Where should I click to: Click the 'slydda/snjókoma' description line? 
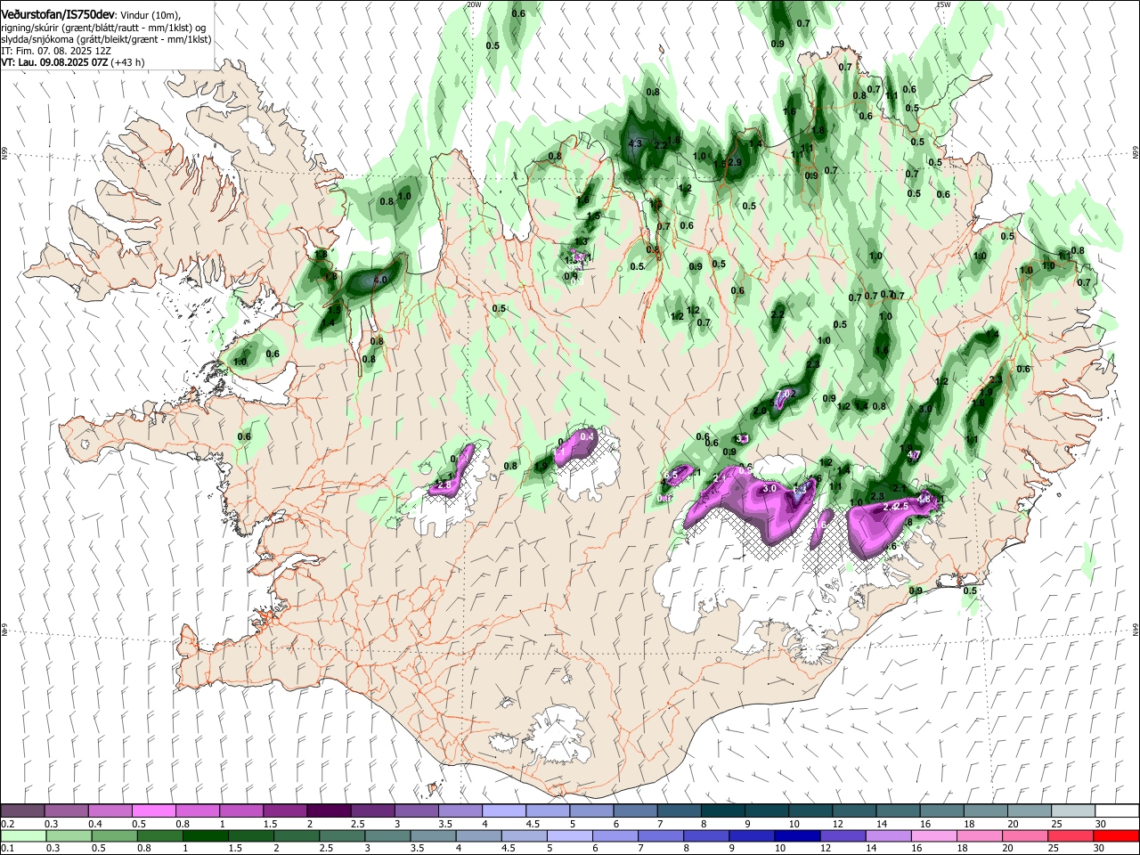pos(106,39)
